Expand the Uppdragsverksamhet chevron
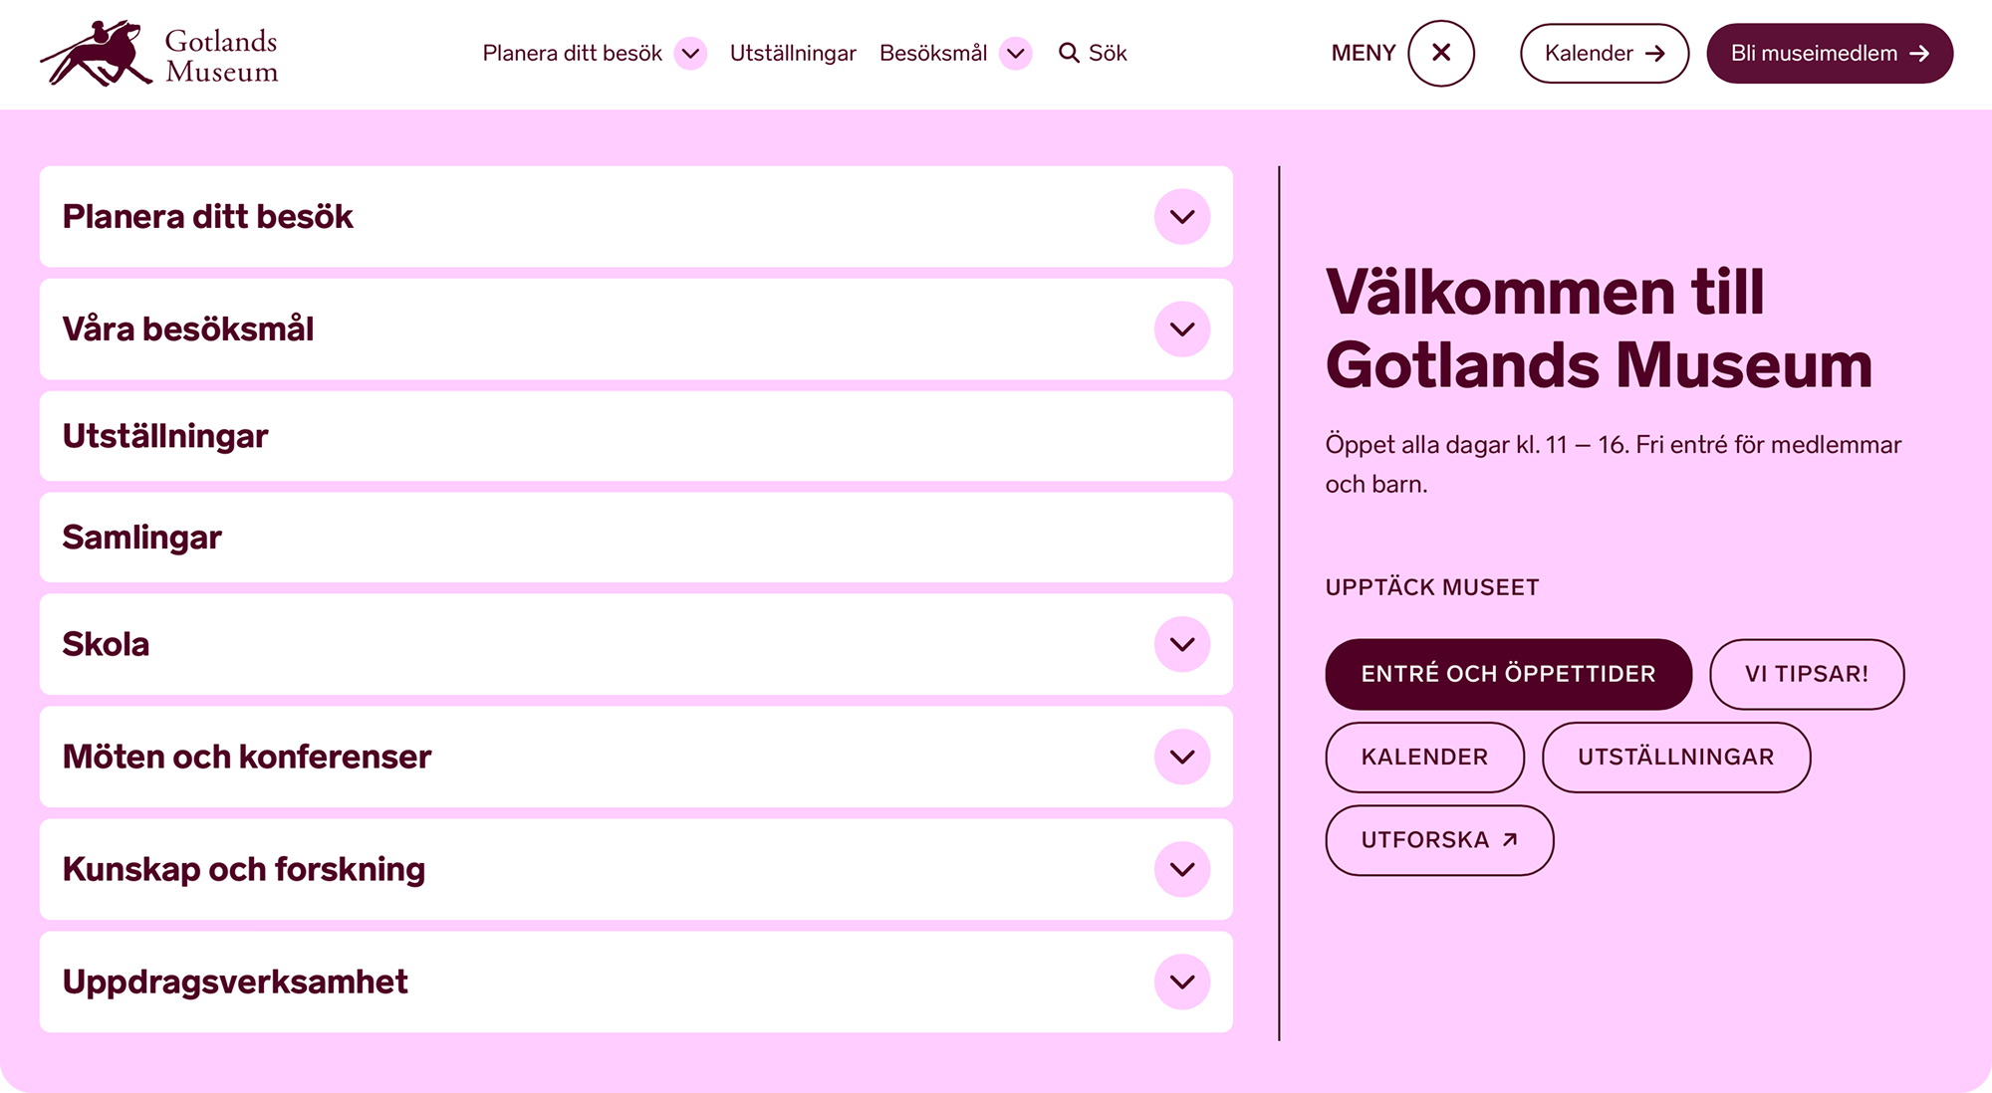1992x1093 pixels. pos(1182,983)
